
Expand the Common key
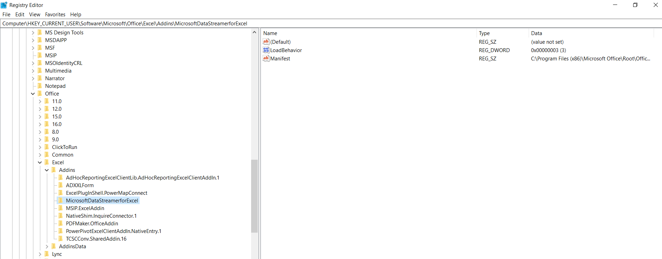coord(40,155)
